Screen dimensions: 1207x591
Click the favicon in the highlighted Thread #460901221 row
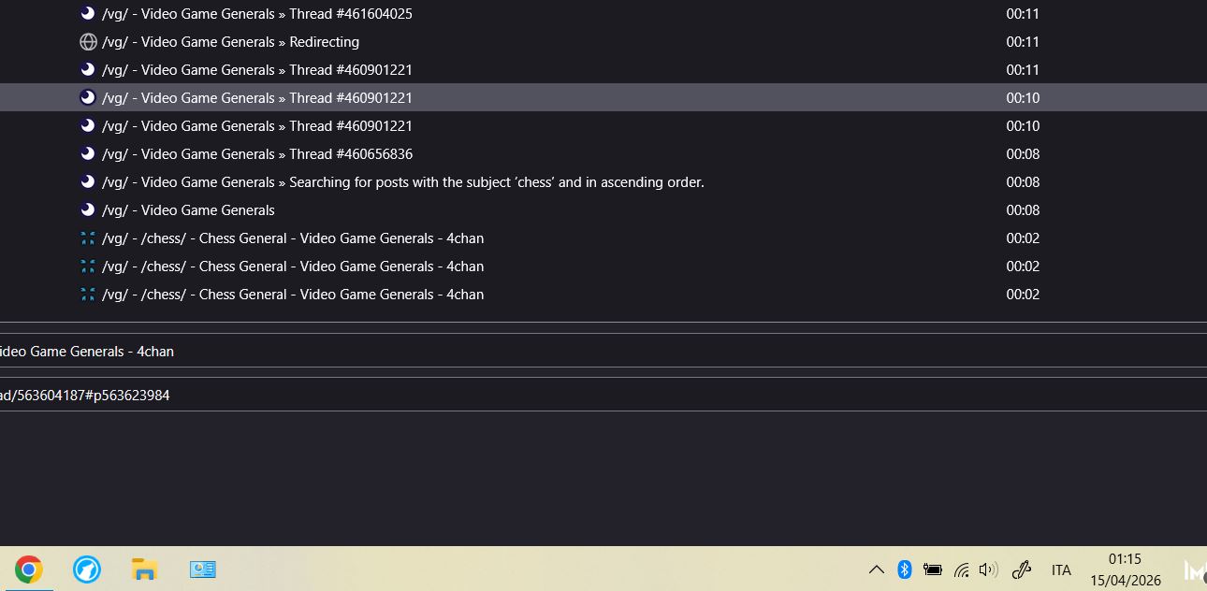[x=88, y=98]
